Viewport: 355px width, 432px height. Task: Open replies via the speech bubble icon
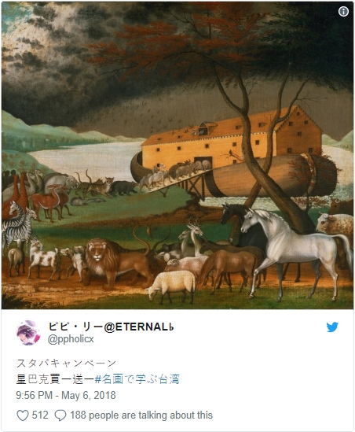click(x=60, y=415)
